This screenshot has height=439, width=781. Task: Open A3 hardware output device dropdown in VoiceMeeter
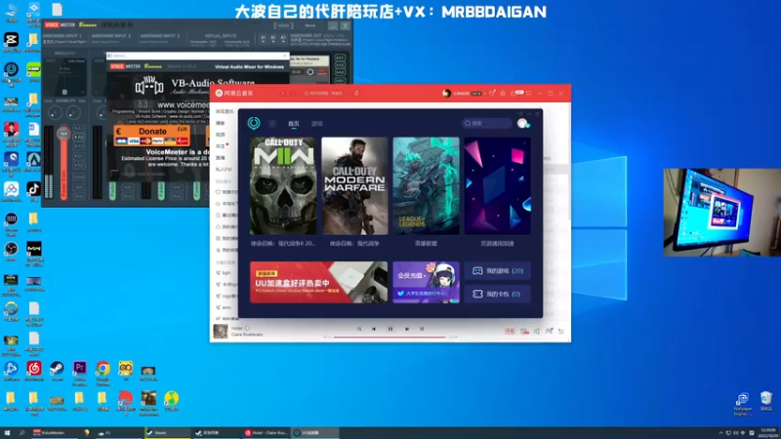(283, 38)
